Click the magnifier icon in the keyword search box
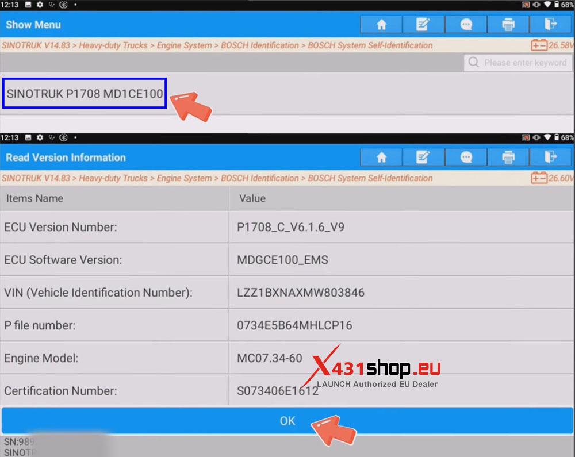 pos(473,62)
